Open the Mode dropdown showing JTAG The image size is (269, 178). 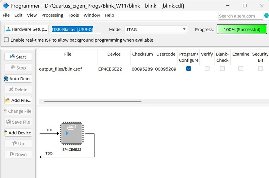[x=156, y=29]
